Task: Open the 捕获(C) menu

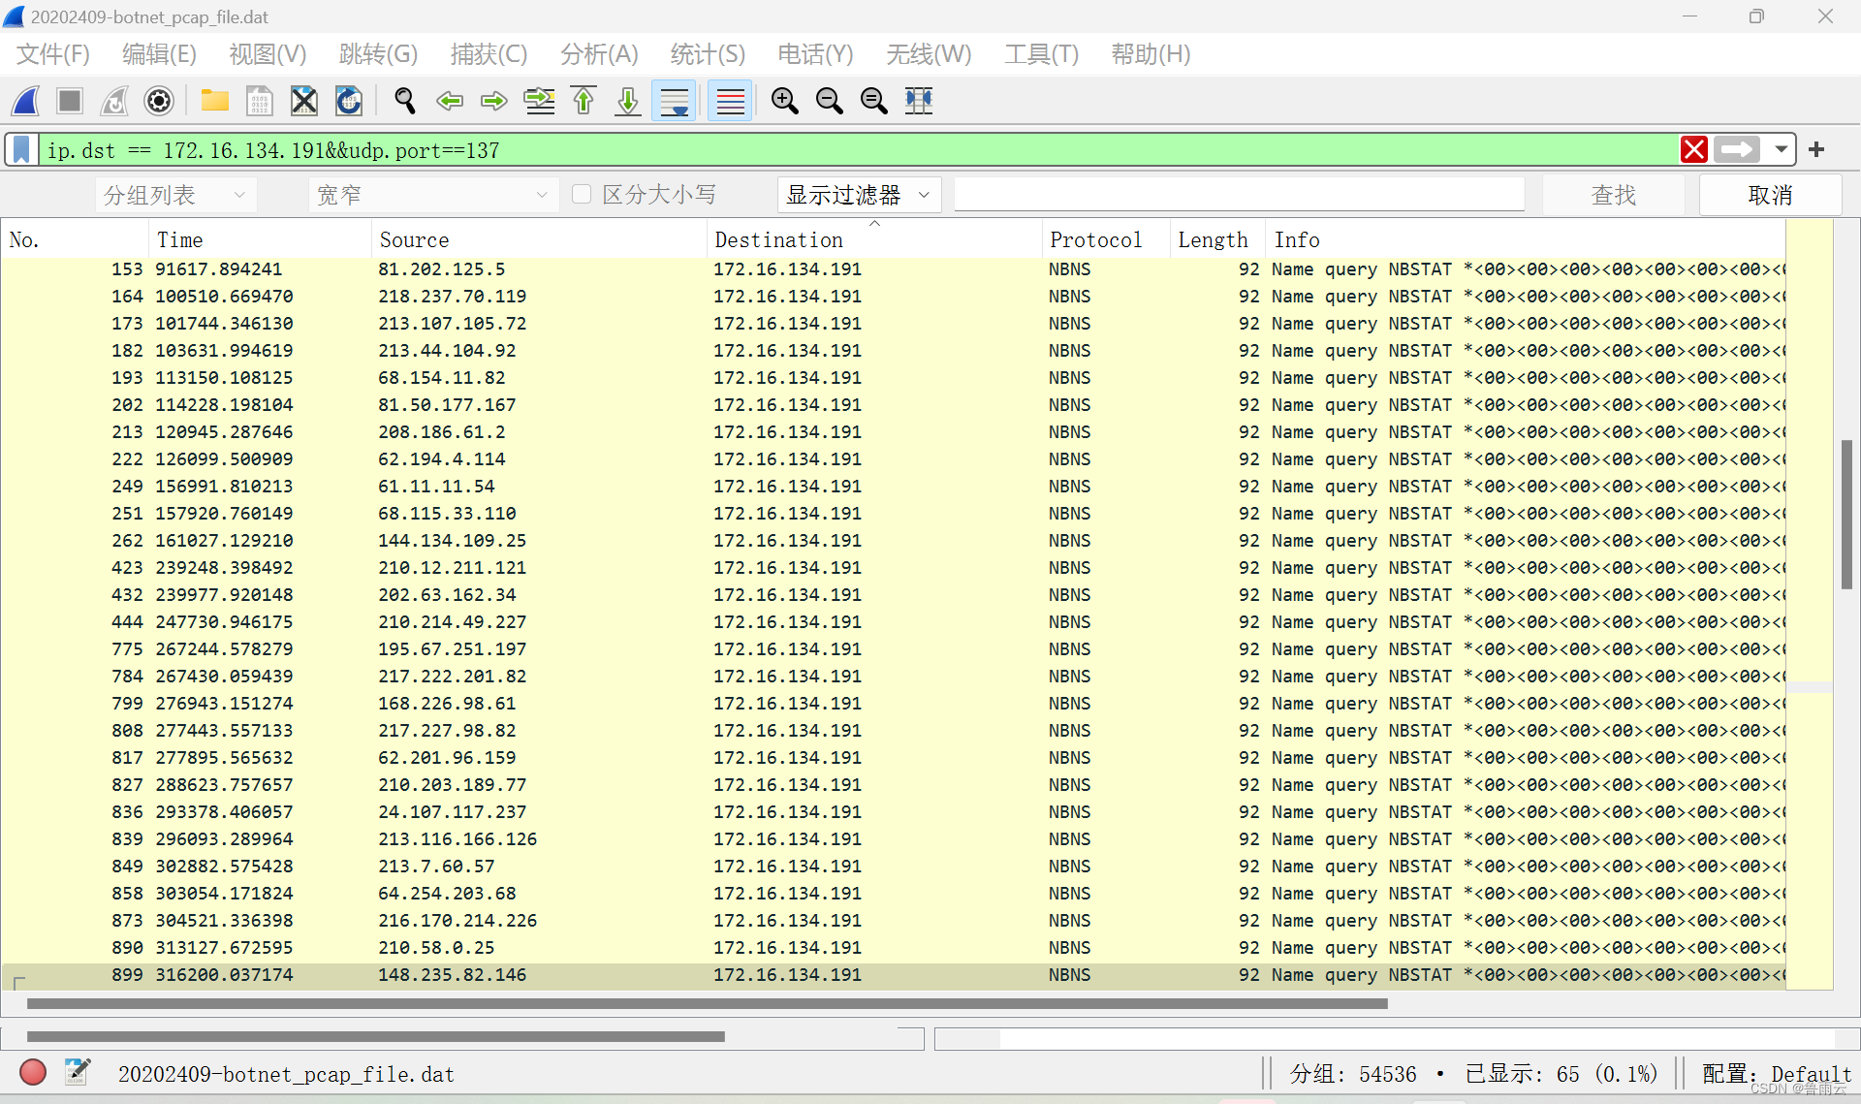Action: click(489, 54)
